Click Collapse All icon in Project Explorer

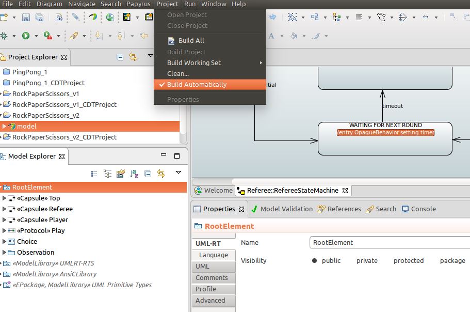120,57
